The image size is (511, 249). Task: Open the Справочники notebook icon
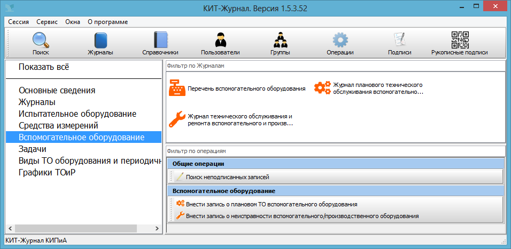coord(160,40)
